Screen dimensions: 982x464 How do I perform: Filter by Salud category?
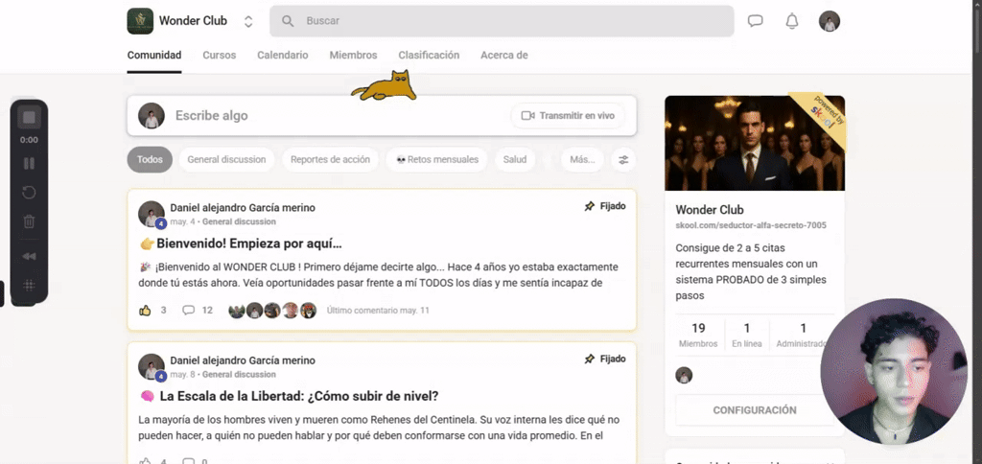point(515,160)
